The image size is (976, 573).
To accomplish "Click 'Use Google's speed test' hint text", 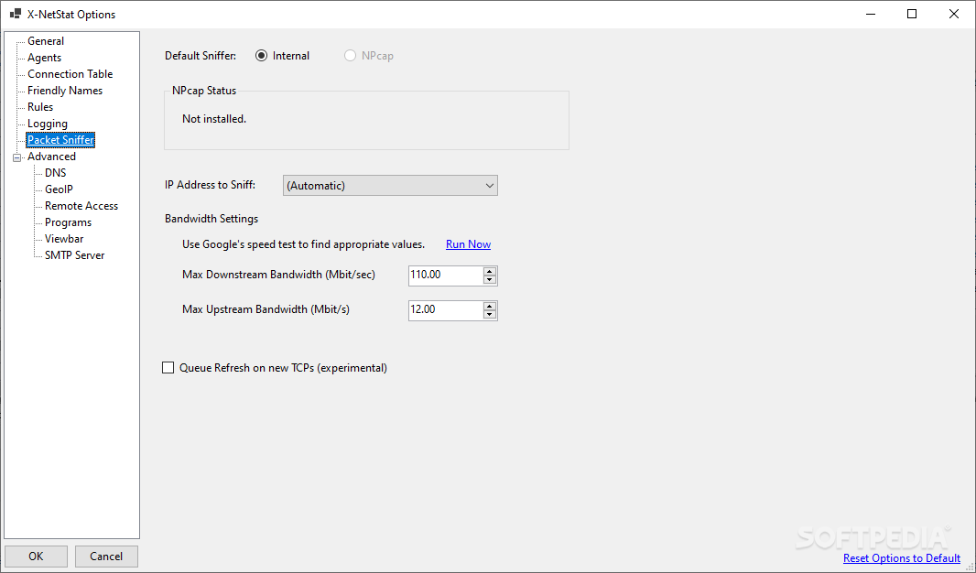I will [303, 244].
